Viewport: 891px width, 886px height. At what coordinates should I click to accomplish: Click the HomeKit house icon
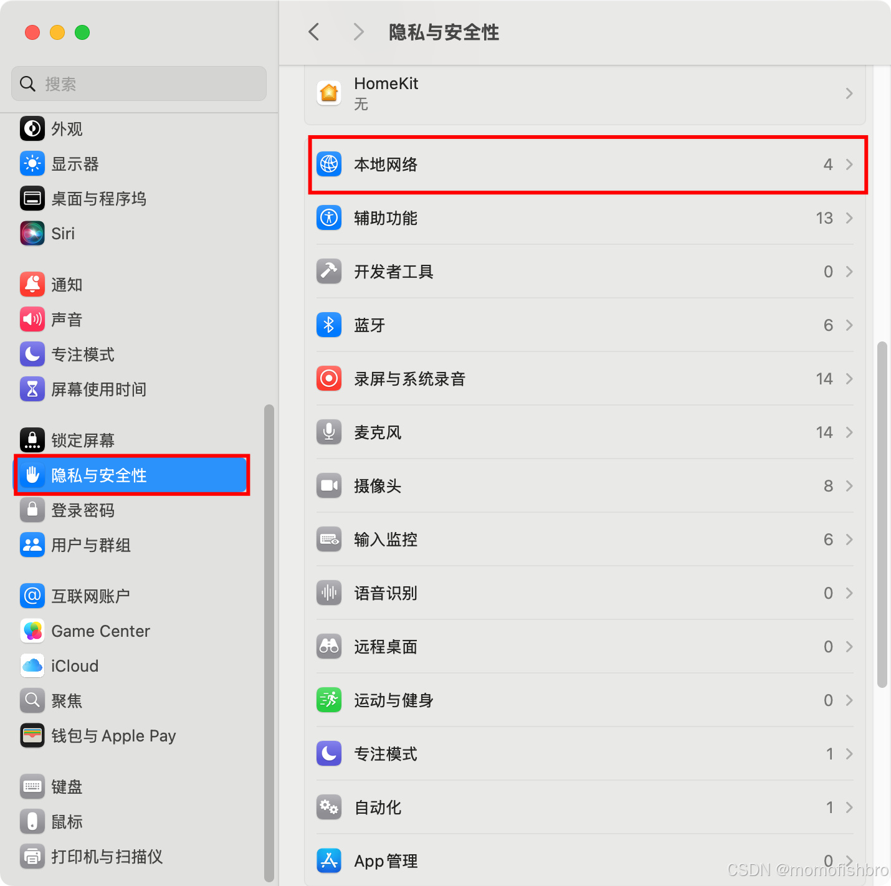[329, 93]
